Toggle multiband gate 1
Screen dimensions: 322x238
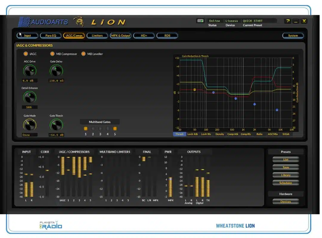coord(86,129)
